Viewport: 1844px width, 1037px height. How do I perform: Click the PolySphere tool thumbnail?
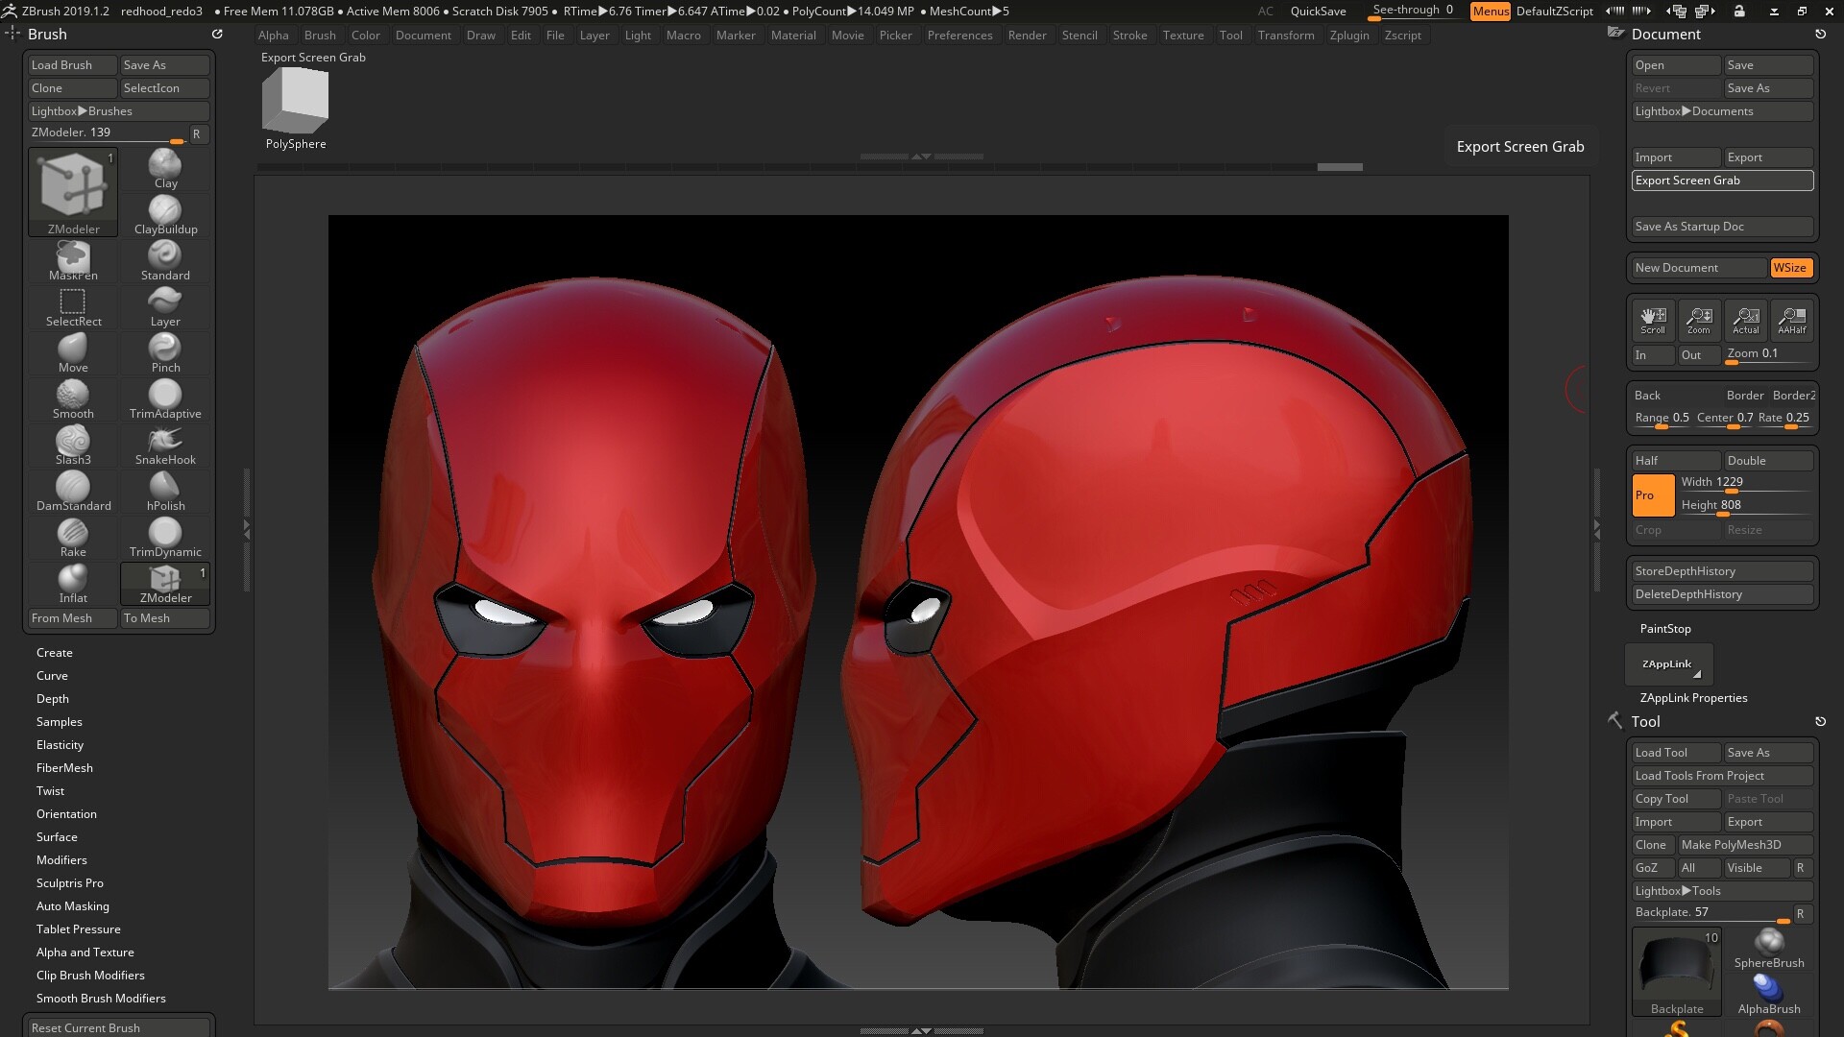(x=296, y=108)
